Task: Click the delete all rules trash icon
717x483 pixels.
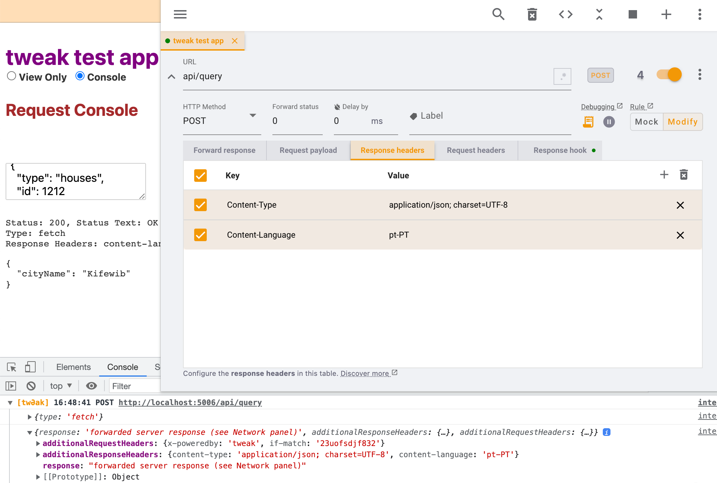Action: point(532,14)
